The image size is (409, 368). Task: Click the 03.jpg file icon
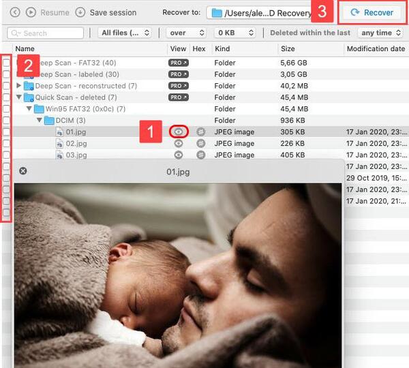[x=59, y=155]
